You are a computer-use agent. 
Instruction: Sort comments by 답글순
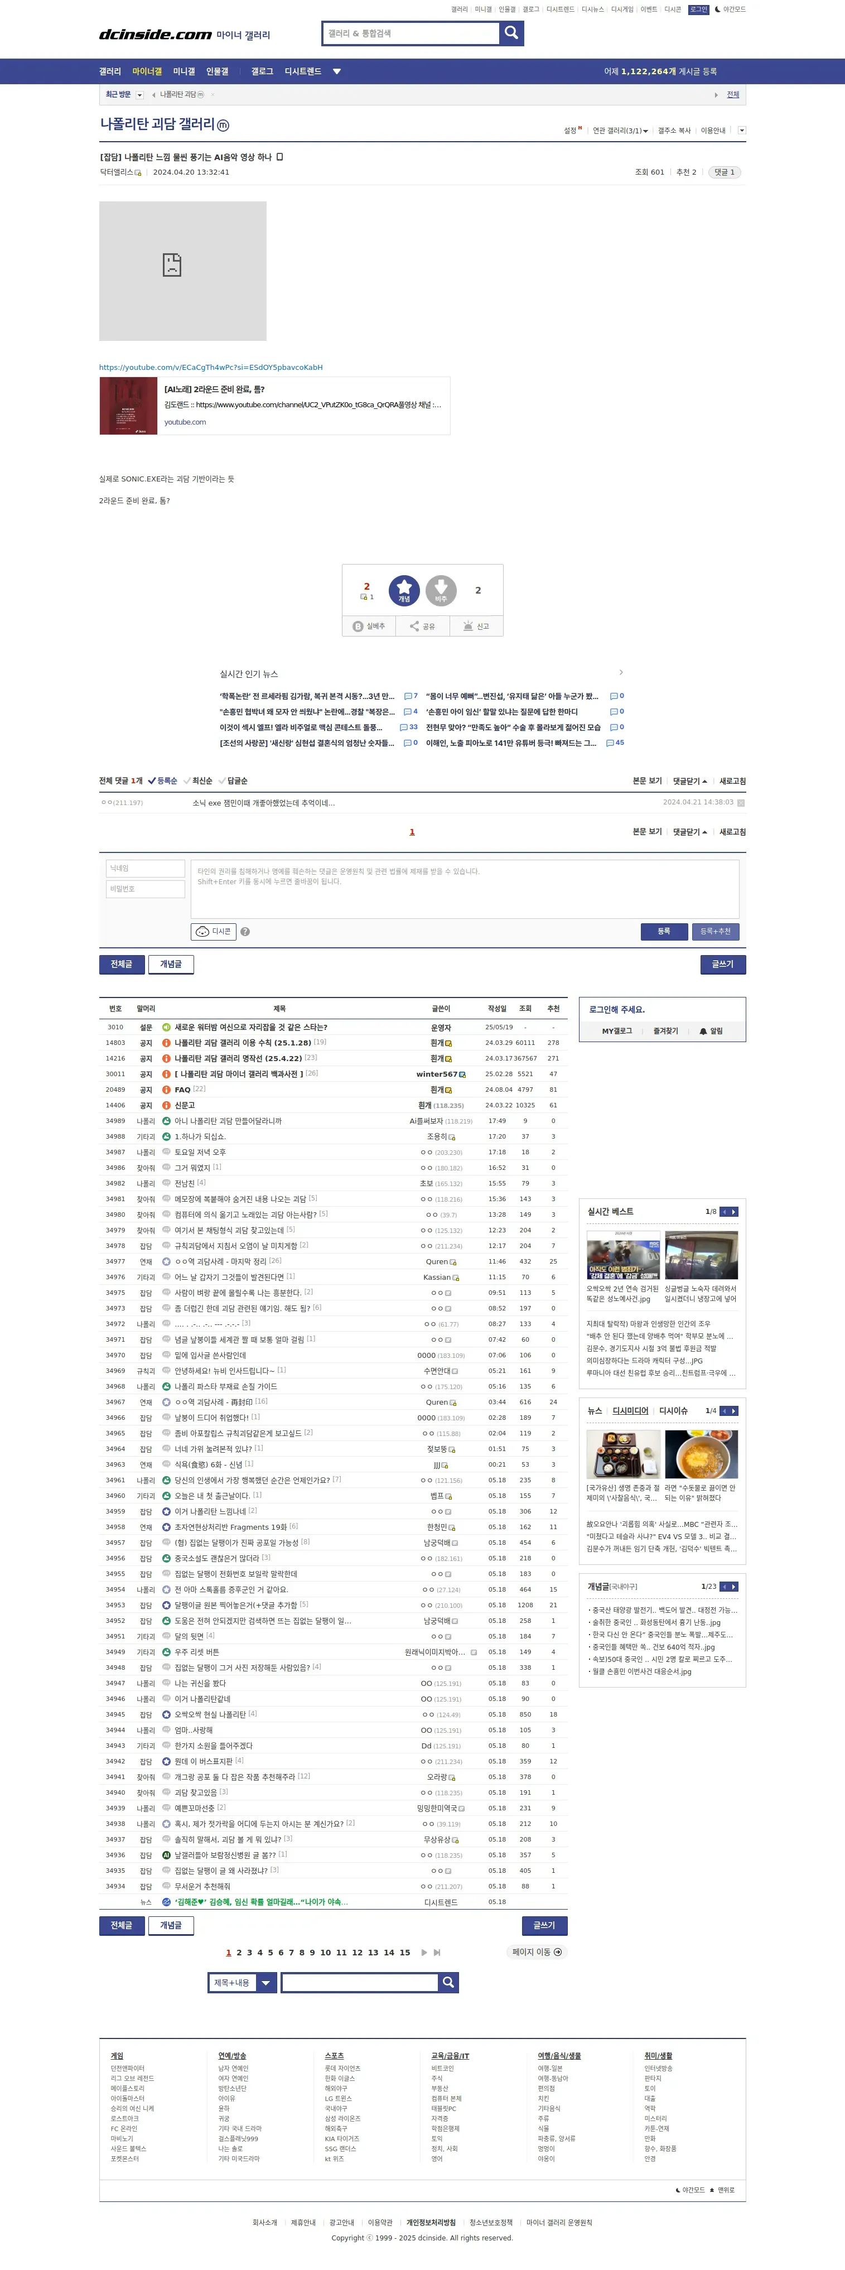click(234, 781)
